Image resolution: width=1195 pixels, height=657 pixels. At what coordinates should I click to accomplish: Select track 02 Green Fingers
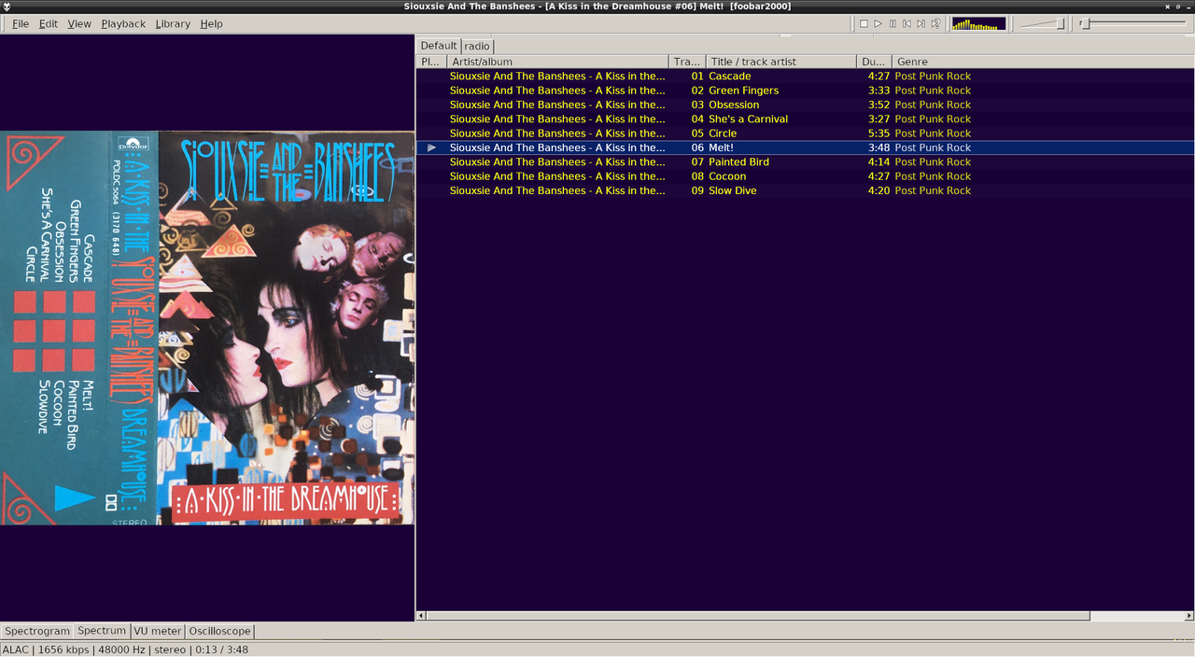(x=805, y=91)
